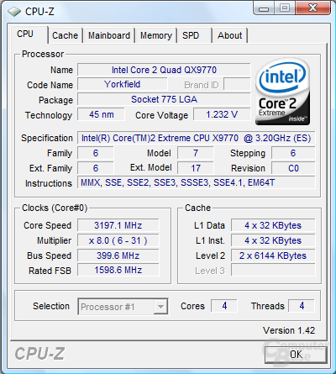Click the Bus Speed value 399.6 MHz
The image size is (336, 374).
pos(118,255)
